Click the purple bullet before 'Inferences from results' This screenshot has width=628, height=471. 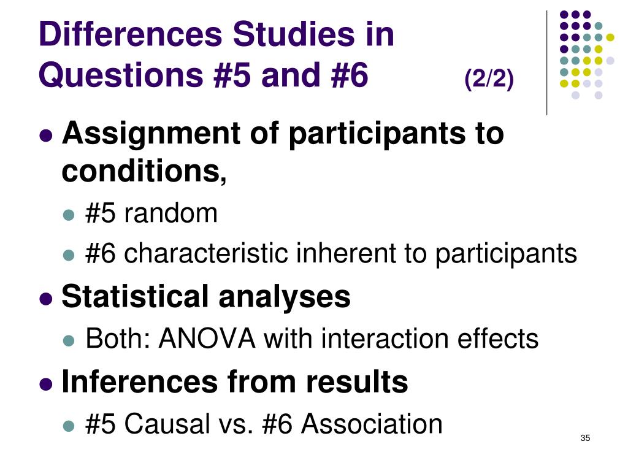(x=47, y=384)
